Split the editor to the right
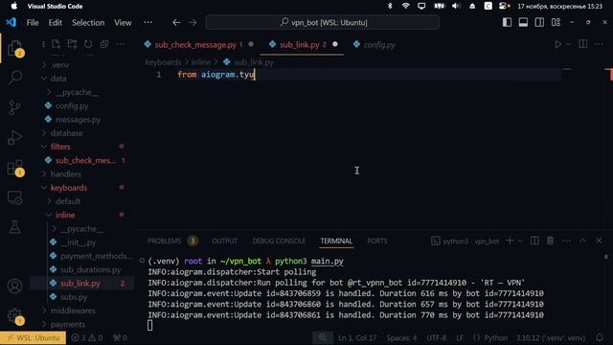 point(582,44)
